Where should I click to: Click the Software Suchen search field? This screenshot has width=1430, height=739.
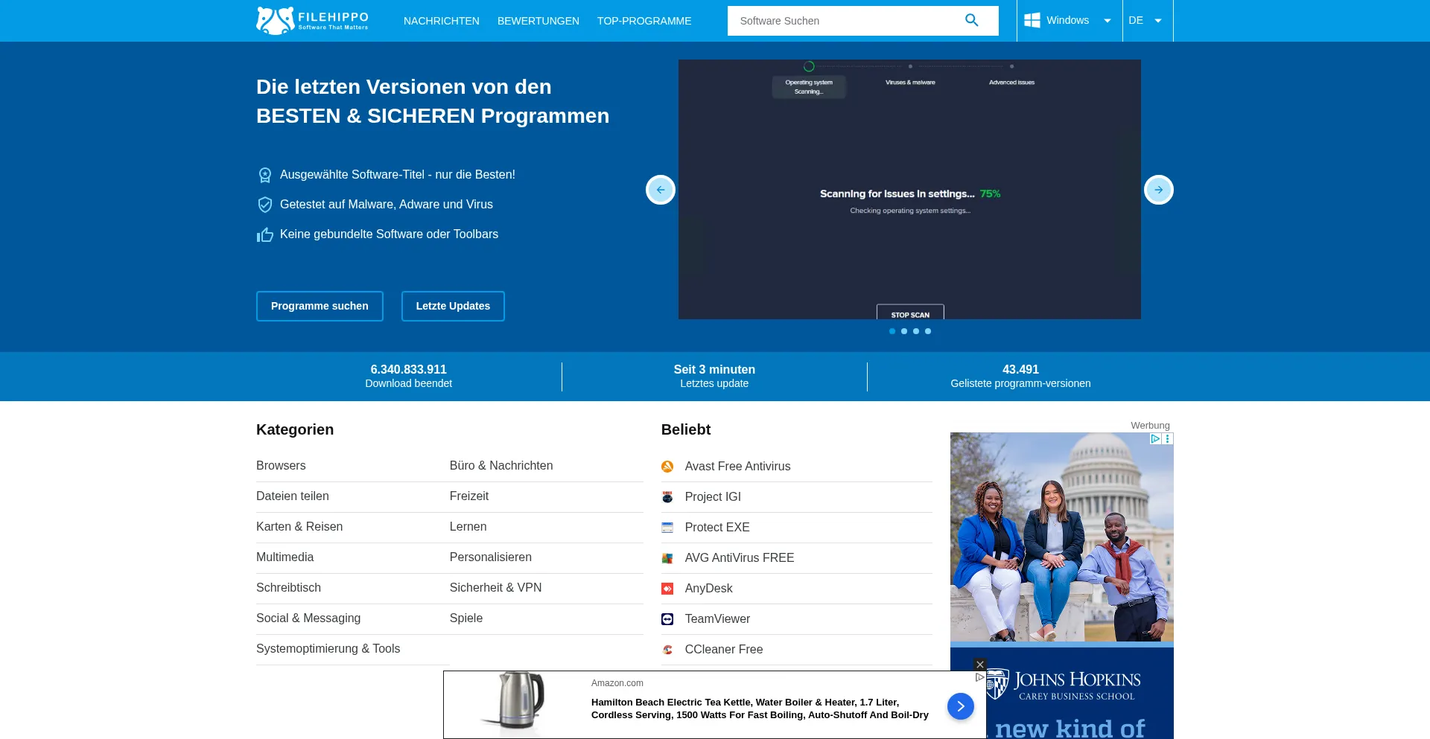(x=845, y=21)
